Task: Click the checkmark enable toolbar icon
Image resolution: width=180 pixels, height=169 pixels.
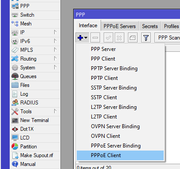Action: click(x=109, y=38)
